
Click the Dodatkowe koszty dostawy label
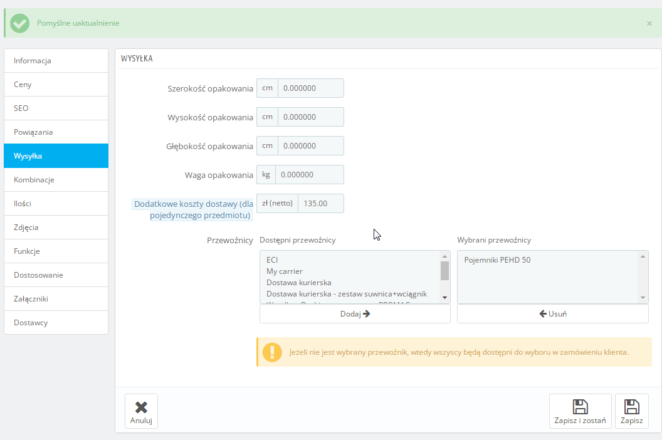point(193,209)
